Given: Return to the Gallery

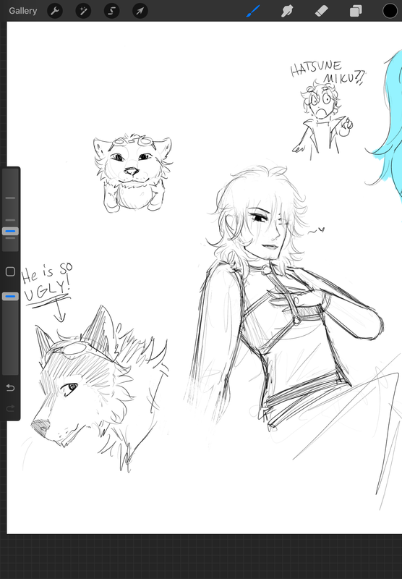Looking at the screenshot, I should [x=23, y=11].
